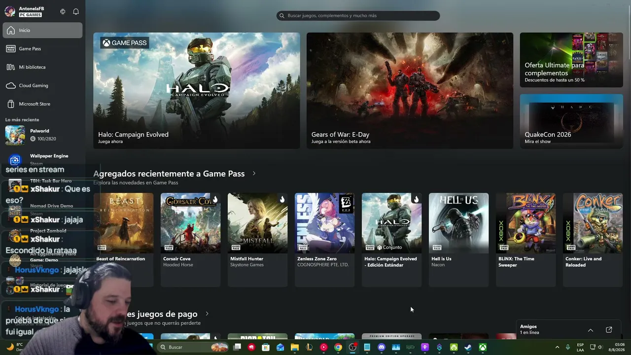Click the Amigos 1 en línea label
631x355 pixels.
coord(529,329)
